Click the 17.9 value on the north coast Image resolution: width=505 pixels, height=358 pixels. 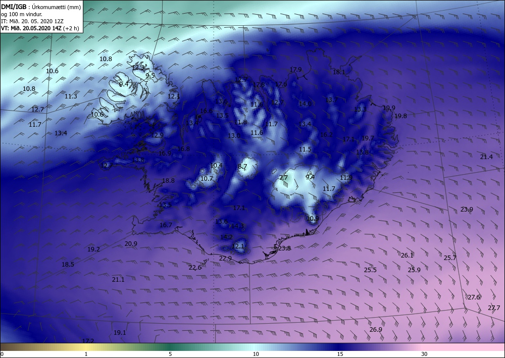pyautogui.click(x=295, y=70)
